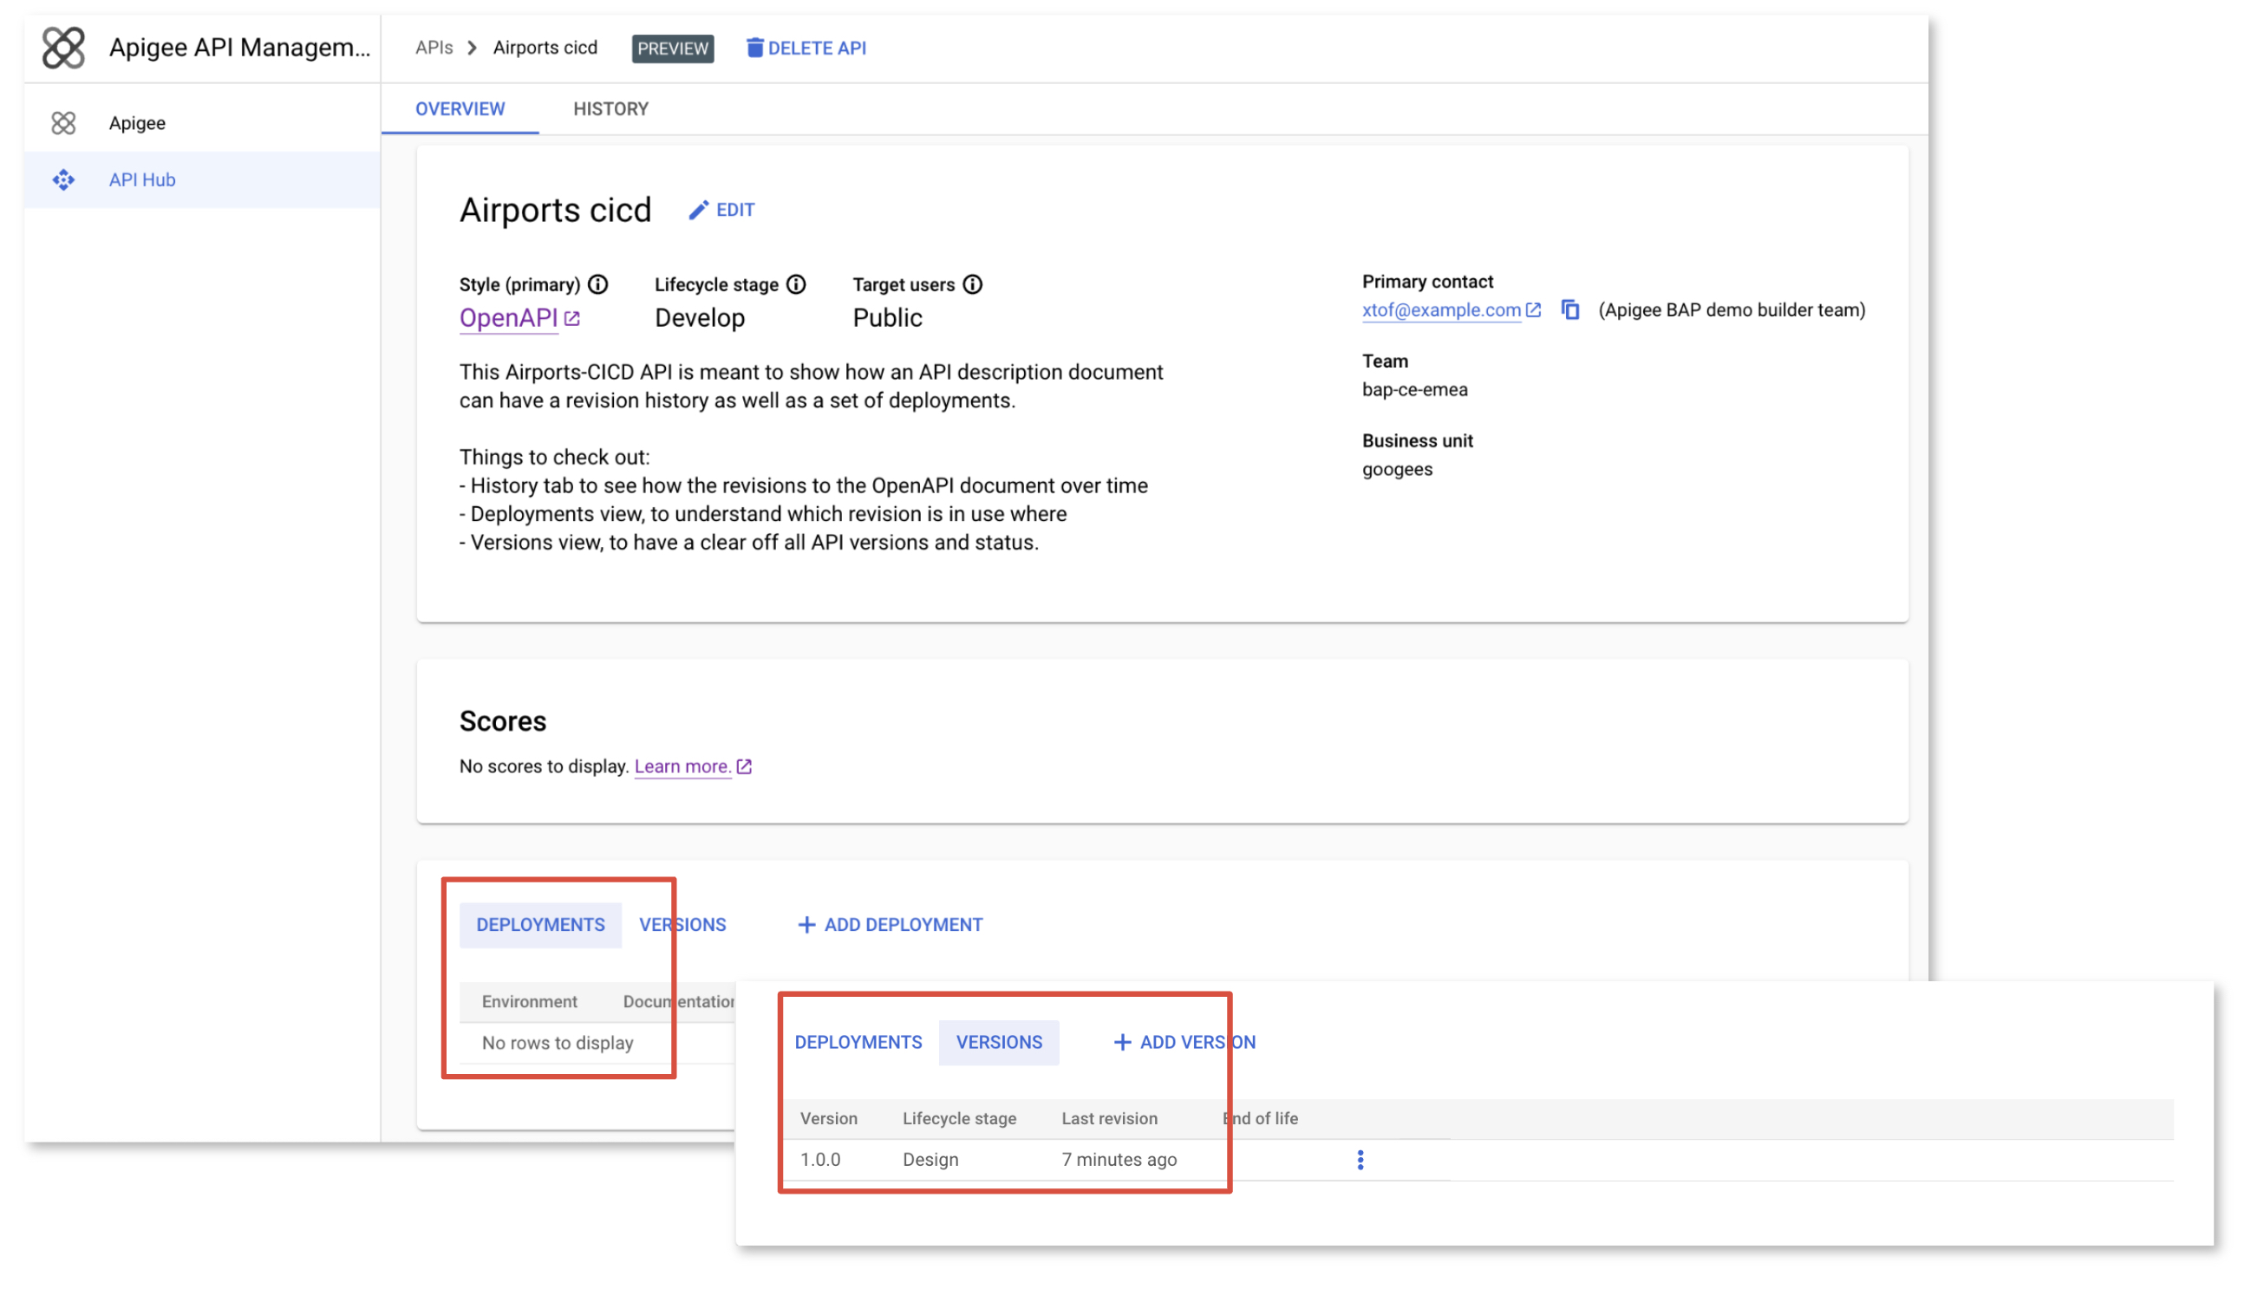
Task: Click the ADD VERSION button
Action: (x=1184, y=1042)
